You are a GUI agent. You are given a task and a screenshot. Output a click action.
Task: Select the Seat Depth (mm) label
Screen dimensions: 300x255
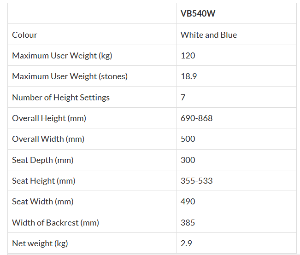(x=43, y=160)
